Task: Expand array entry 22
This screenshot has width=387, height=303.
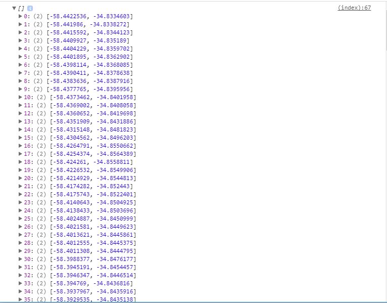Action: click(x=20, y=194)
